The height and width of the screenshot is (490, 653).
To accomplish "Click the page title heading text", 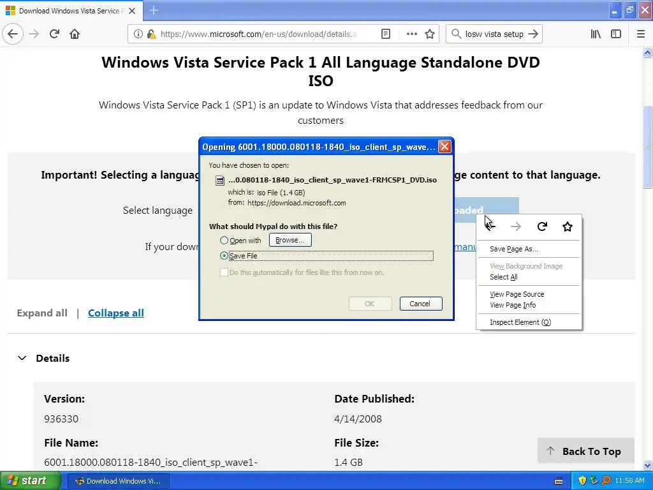I will 321,71.
